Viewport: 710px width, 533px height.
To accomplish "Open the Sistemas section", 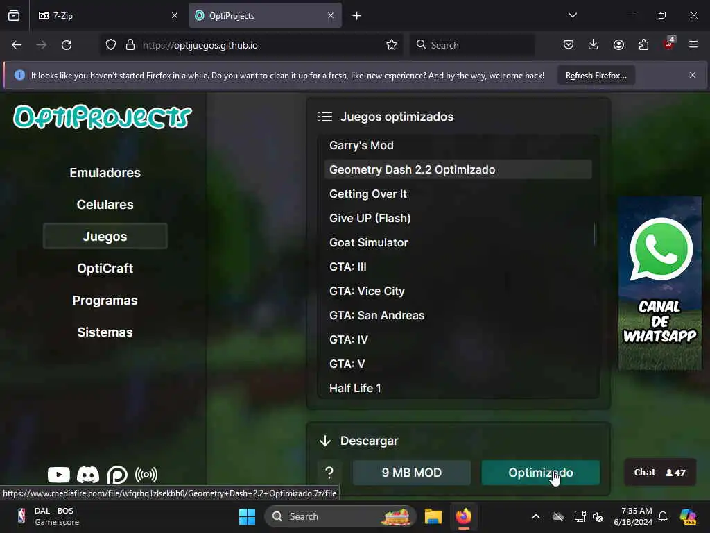I will click(x=105, y=332).
